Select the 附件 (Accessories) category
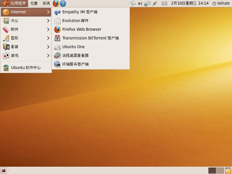Image resolution: width=232 pixels, height=174 pixels. (26, 30)
